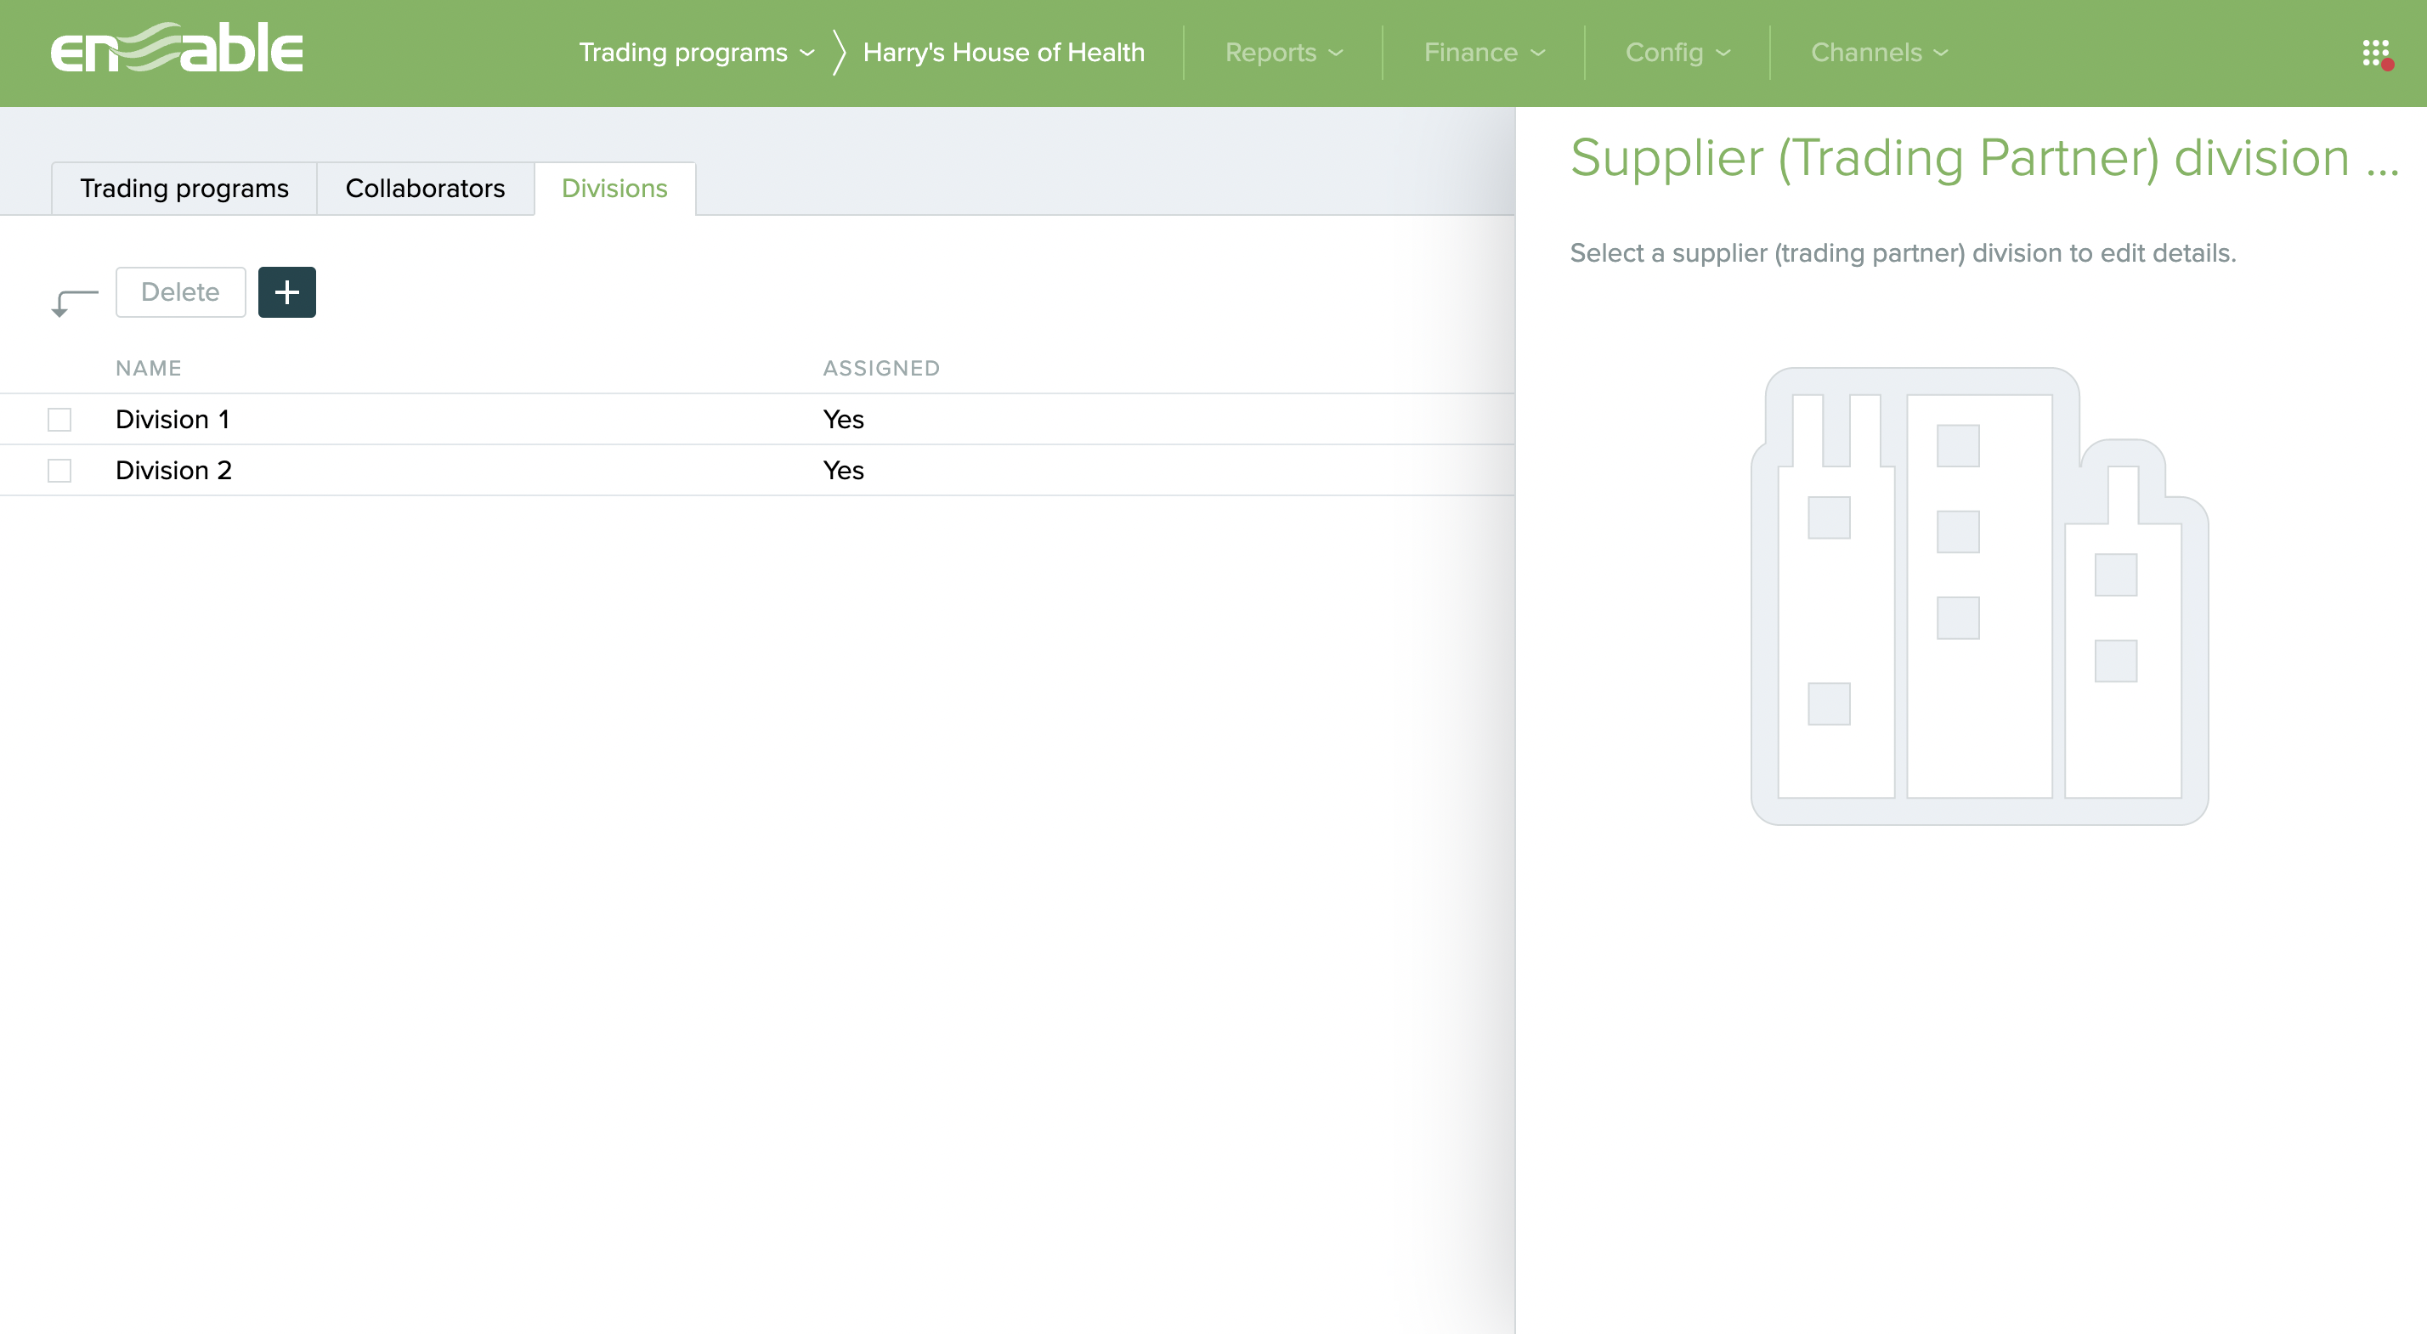This screenshot has width=2427, height=1334.
Task: Expand the Channels menu
Action: (1878, 53)
